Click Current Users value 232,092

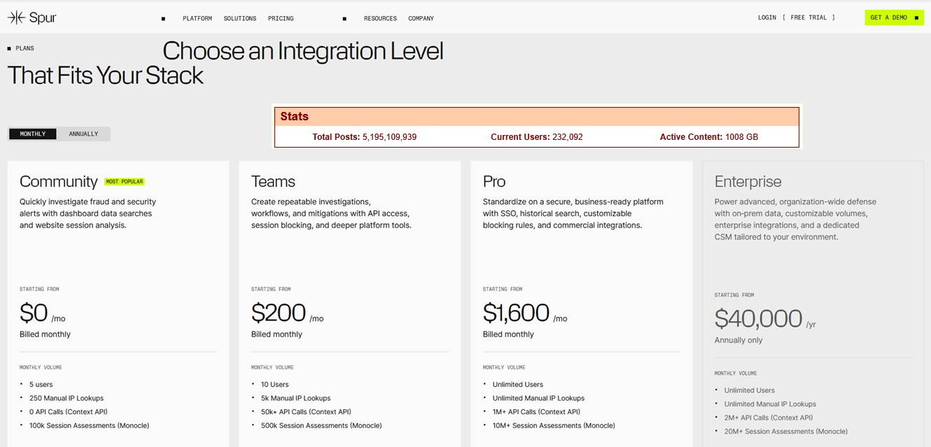tap(568, 137)
